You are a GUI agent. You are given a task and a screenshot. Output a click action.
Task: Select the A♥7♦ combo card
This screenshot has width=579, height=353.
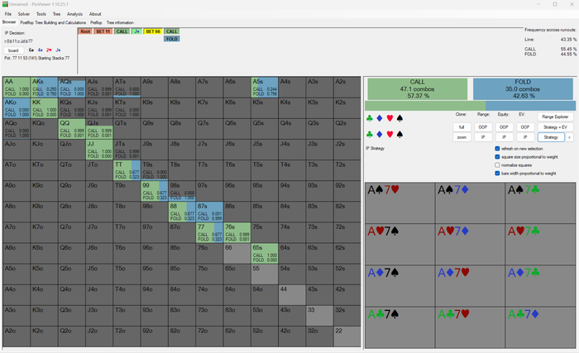tap(470, 244)
